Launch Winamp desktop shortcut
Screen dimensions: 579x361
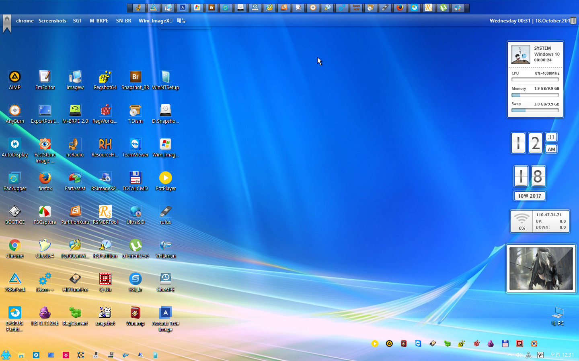[136, 316]
